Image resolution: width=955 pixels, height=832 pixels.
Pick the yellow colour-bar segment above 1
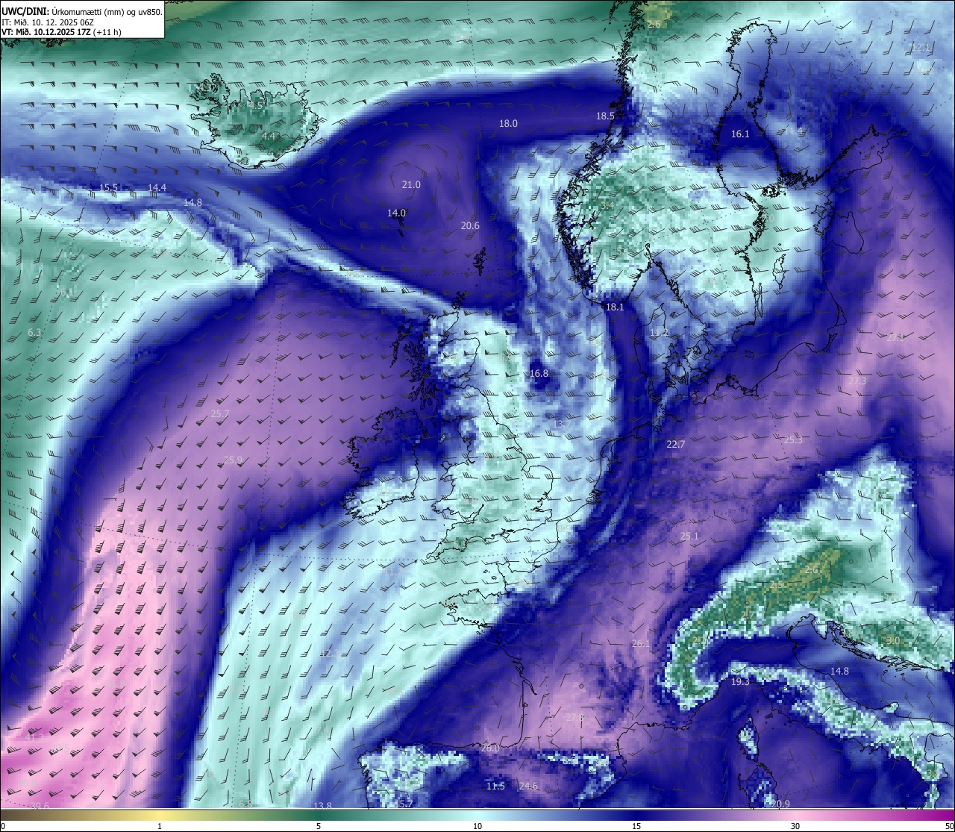point(160,815)
